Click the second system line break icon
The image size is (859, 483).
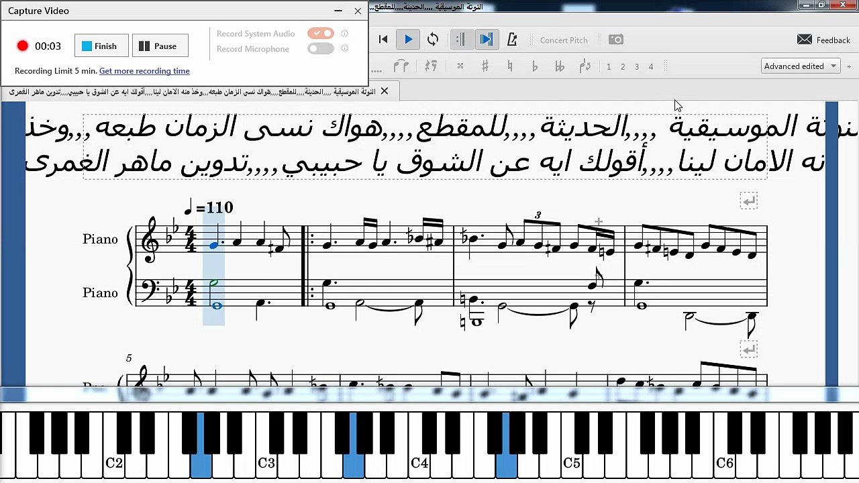749,350
